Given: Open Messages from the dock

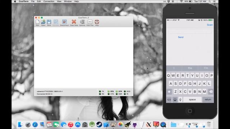Looking at the screenshot, I should point(64,125).
